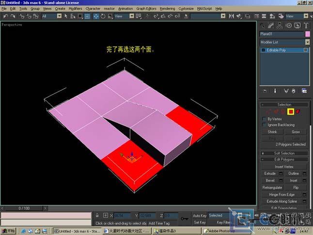Screen dimensions: 313x235
Task: Activate the Select and Link tool
Action: point(21,16)
